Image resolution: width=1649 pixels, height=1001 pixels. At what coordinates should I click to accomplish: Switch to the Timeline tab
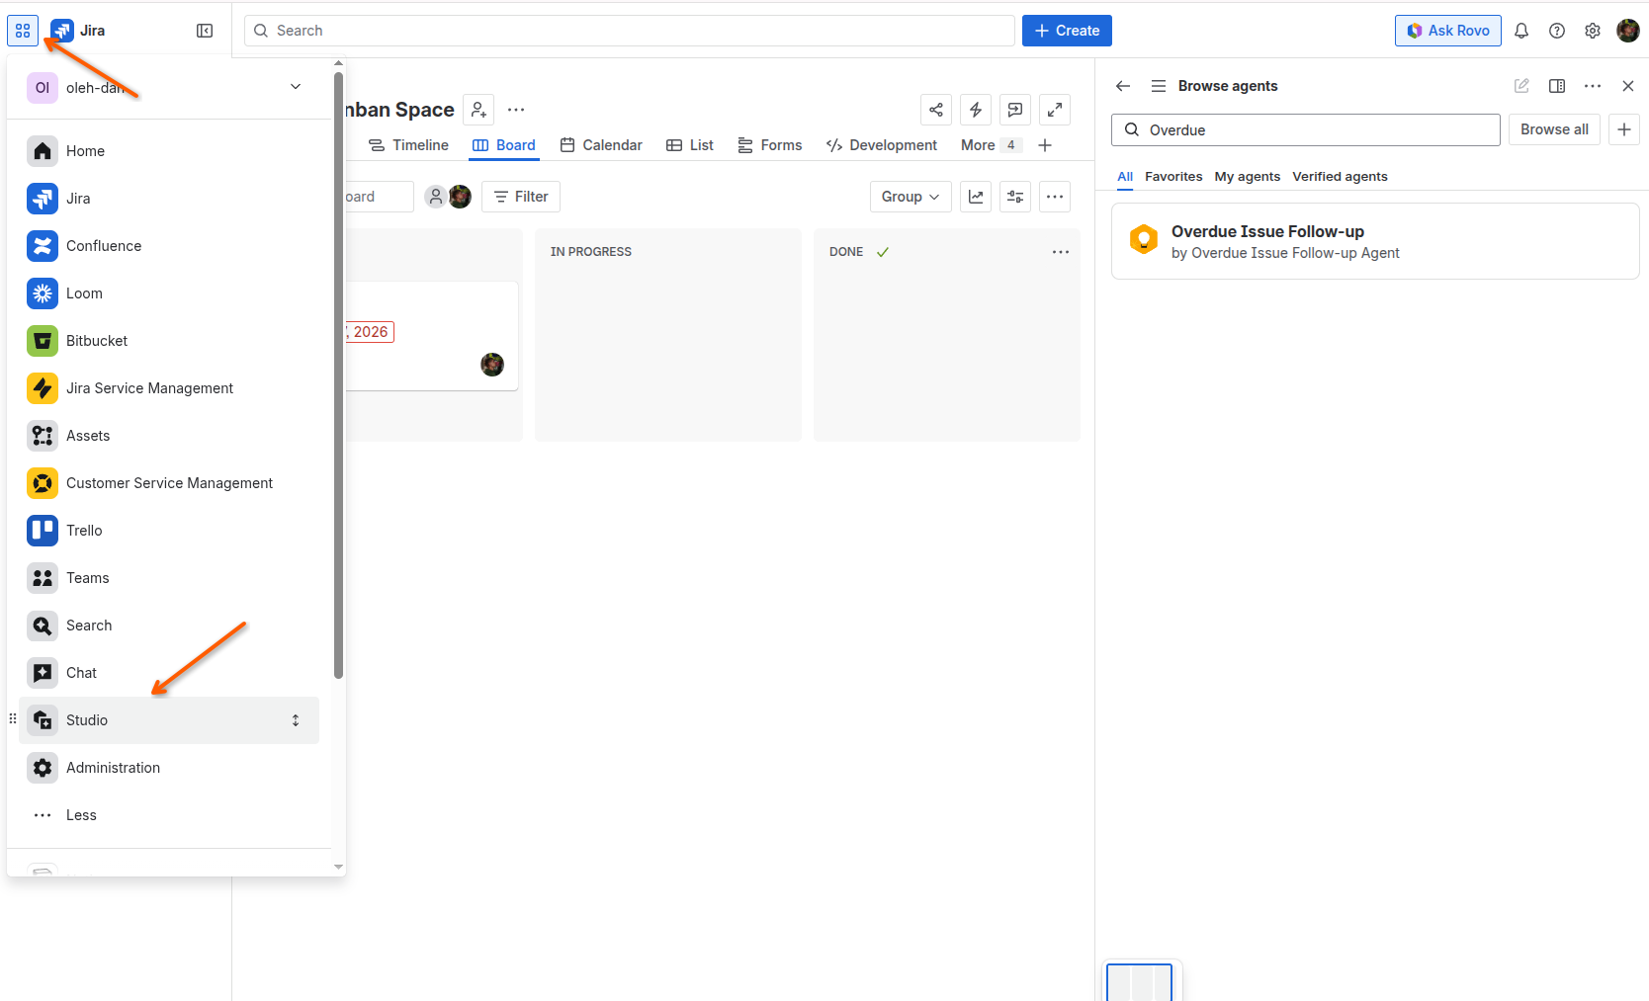[408, 145]
